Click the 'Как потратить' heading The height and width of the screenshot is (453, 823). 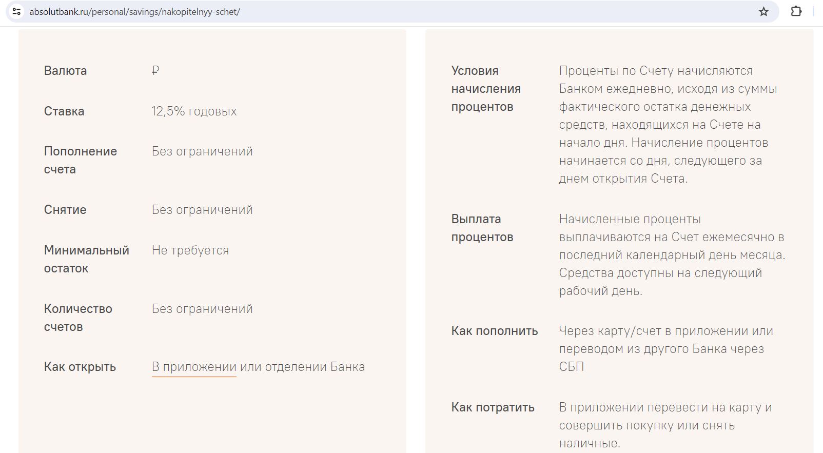tap(493, 407)
